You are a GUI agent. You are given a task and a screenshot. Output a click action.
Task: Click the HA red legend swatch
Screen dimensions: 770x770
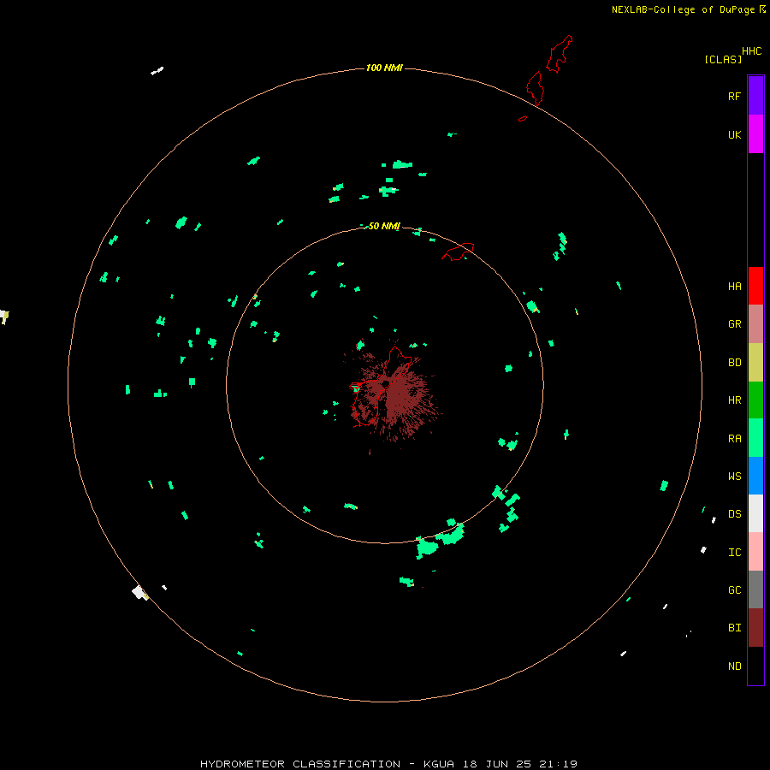pyautogui.click(x=755, y=286)
